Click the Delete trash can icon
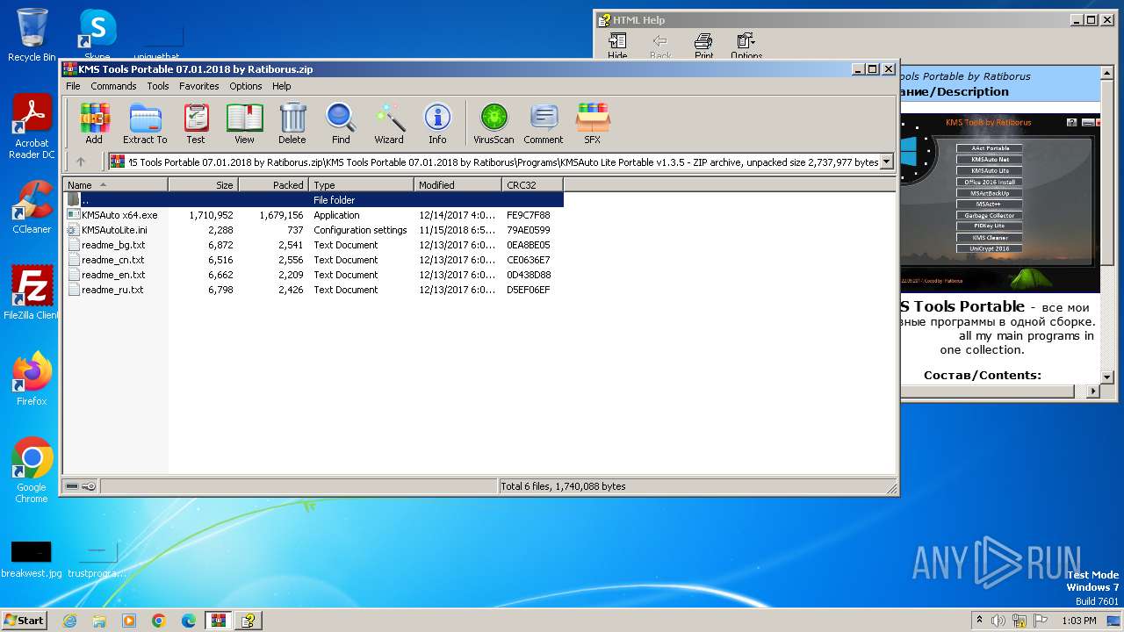This screenshot has height=632, width=1124. coord(292,123)
